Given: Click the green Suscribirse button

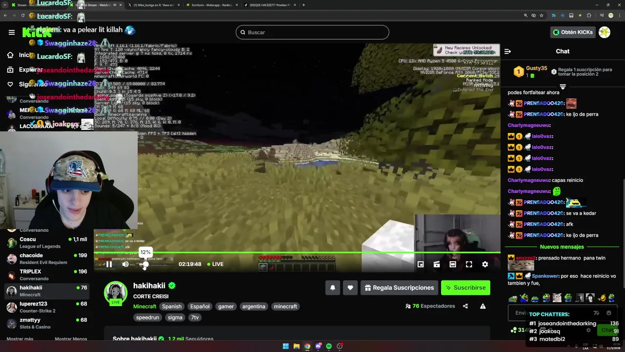Looking at the screenshot, I should click(x=465, y=287).
